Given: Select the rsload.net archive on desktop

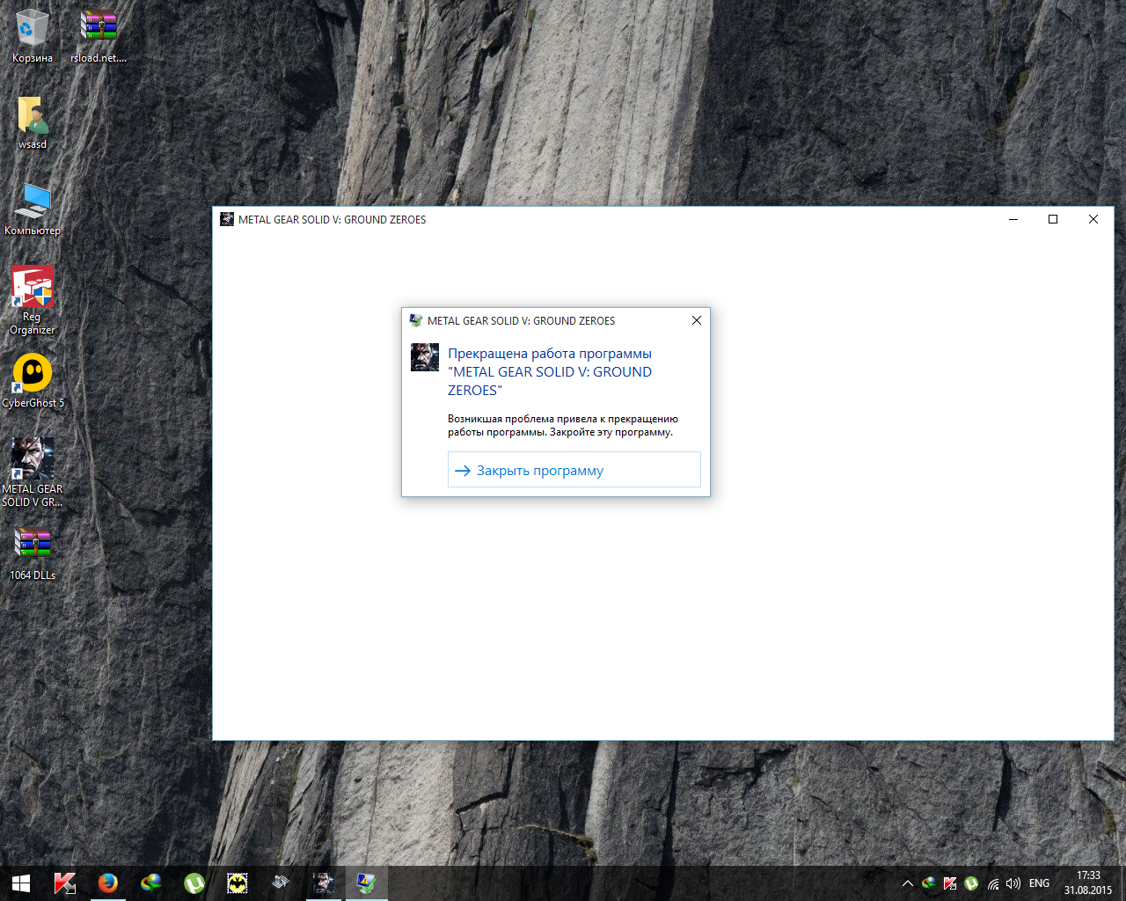Looking at the screenshot, I should tap(98, 36).
